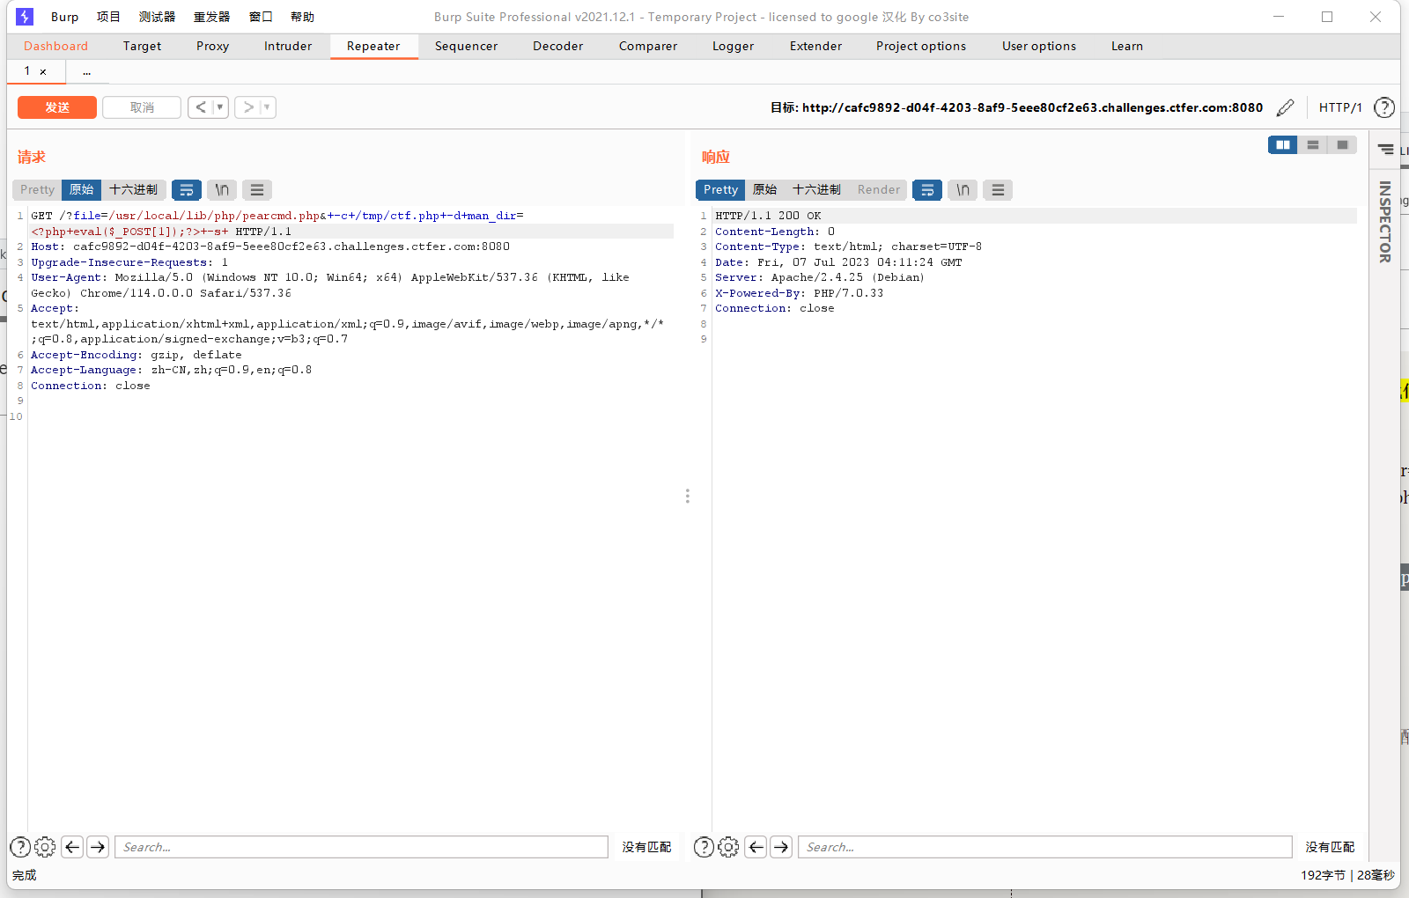Image resolution: width=1409 pixels, height=898 pixels.
Task: Click the panel divider three-dot handle
Action: (688, 496)
